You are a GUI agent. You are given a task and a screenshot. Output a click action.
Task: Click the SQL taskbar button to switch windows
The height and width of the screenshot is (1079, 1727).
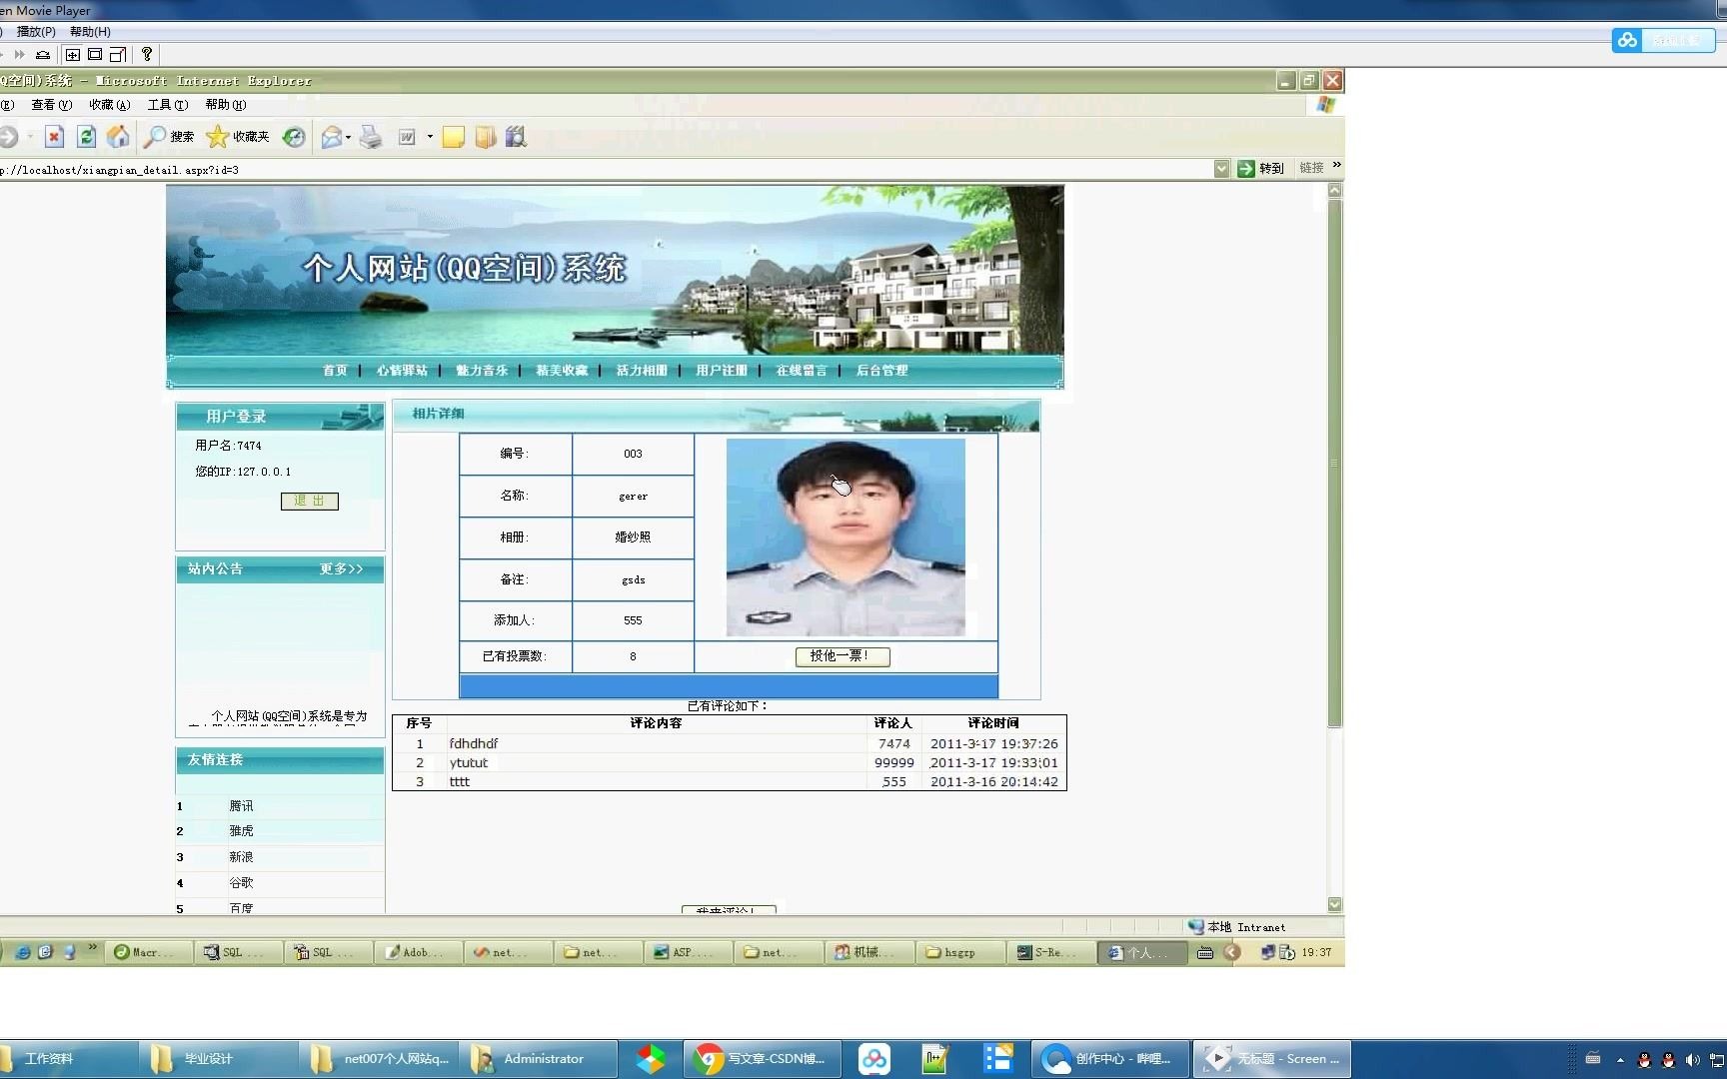237,952
